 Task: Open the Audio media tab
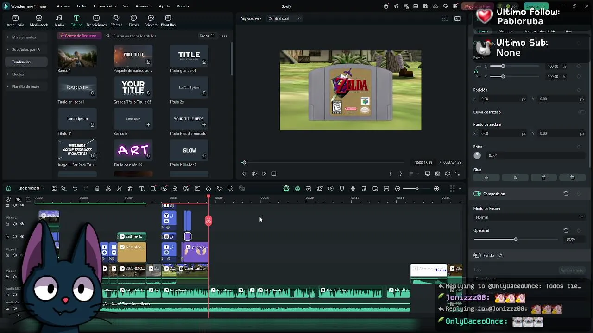click(59, 21)
